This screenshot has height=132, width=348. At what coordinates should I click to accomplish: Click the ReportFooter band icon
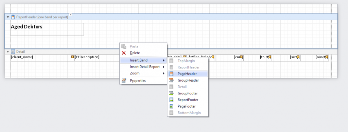point(171,100)
